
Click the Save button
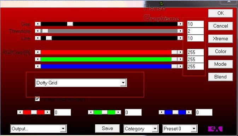point(107,129)
